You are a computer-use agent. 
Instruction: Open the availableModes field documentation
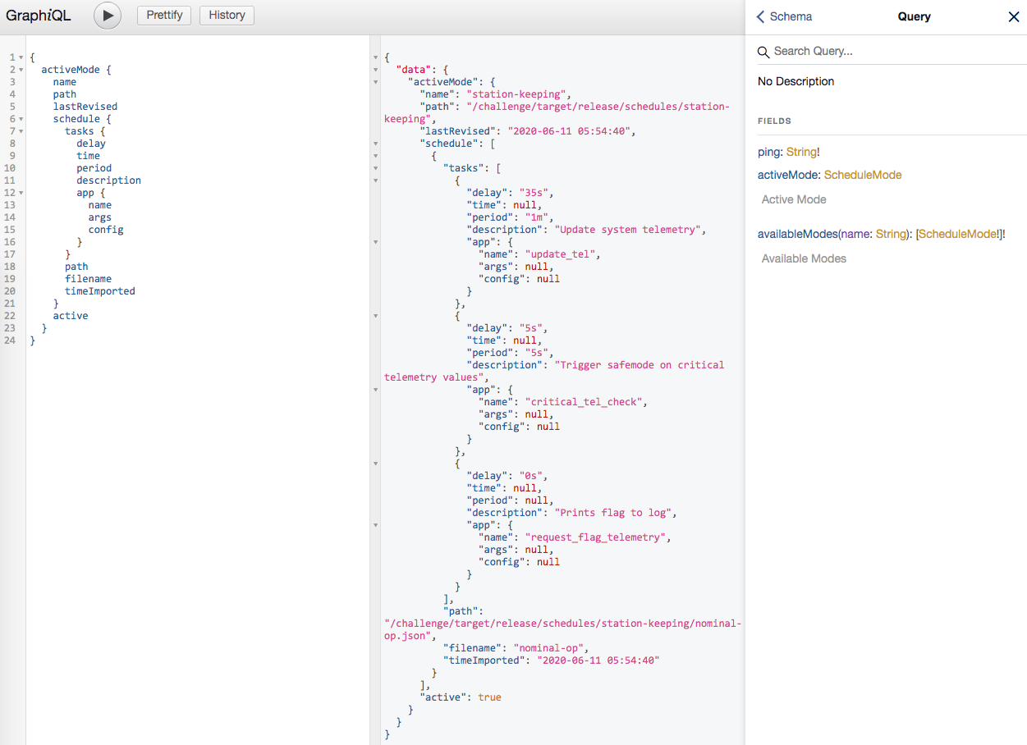797,234
